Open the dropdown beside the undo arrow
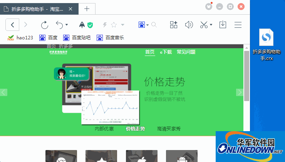The height and width of the screenshot is (162, 285). (x=67, y=25)
